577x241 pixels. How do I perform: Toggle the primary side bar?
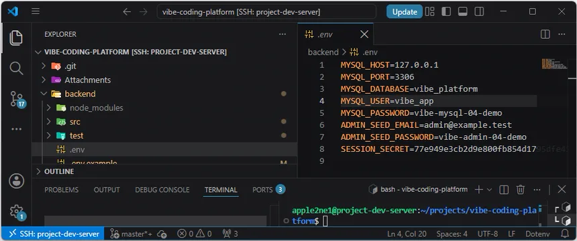446,12
